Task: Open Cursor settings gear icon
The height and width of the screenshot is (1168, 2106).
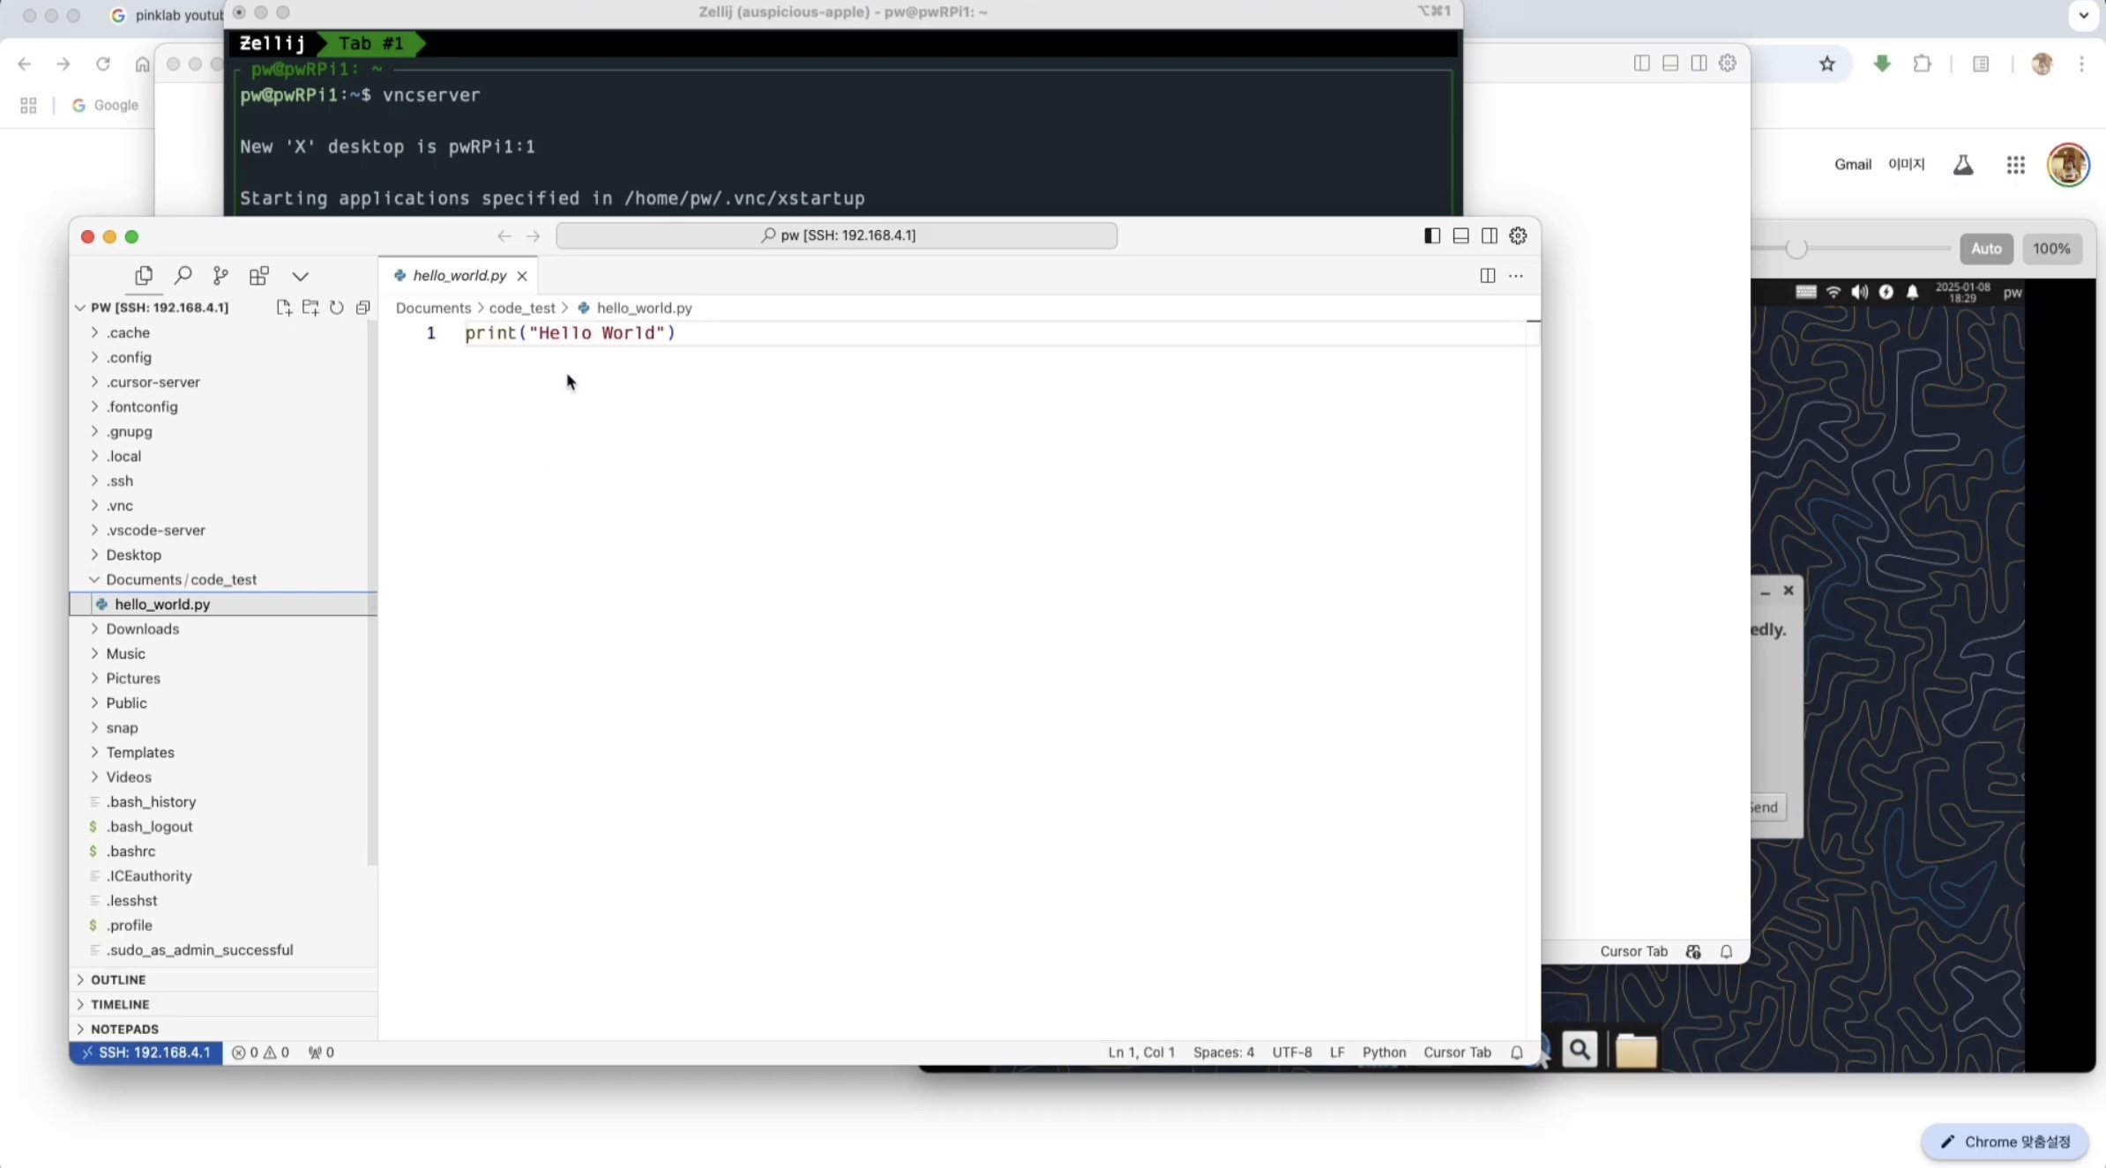Action: coord(1518,235)
